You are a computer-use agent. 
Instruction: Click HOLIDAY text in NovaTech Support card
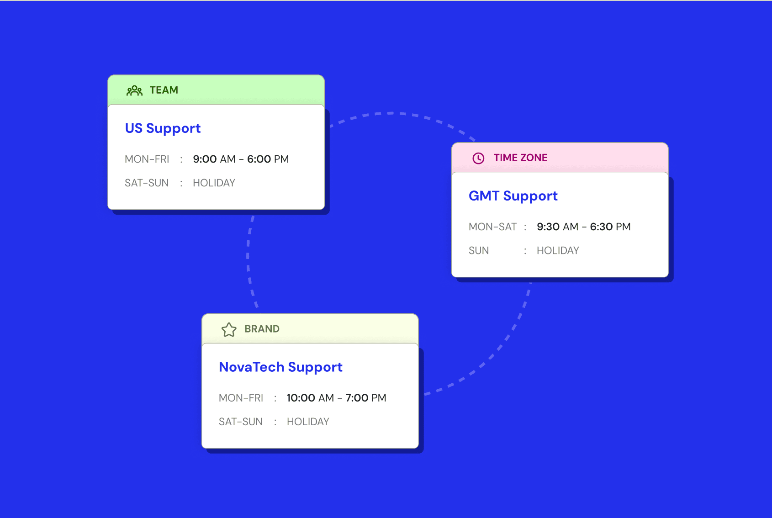tap(308, 422)
